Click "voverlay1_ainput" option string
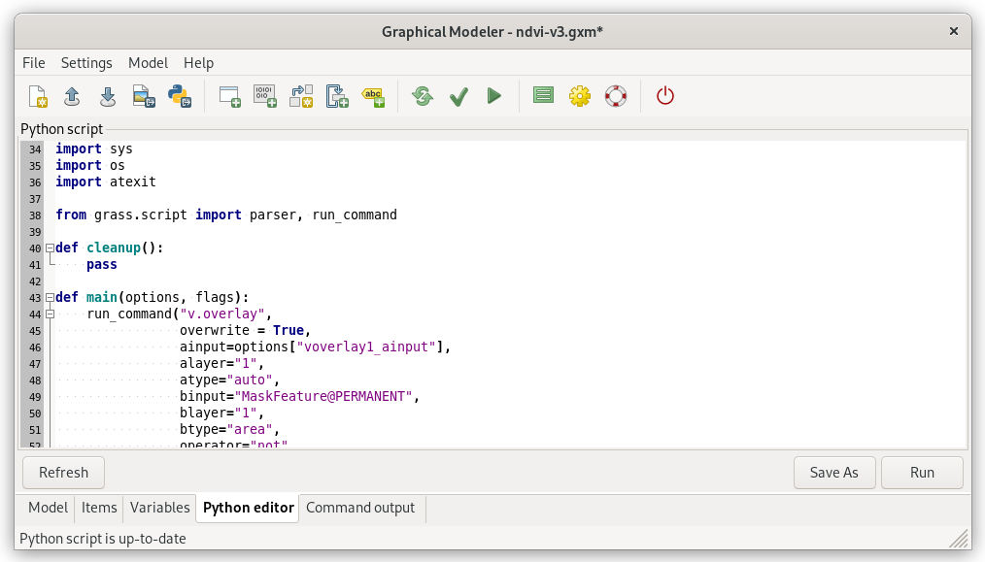 [x=366, y=347]
